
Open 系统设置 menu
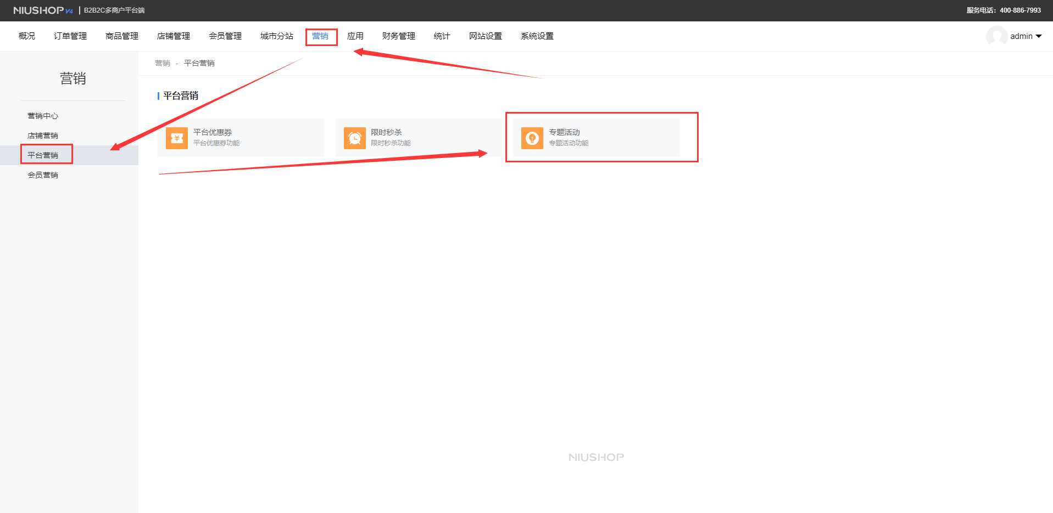coord(537,36)
